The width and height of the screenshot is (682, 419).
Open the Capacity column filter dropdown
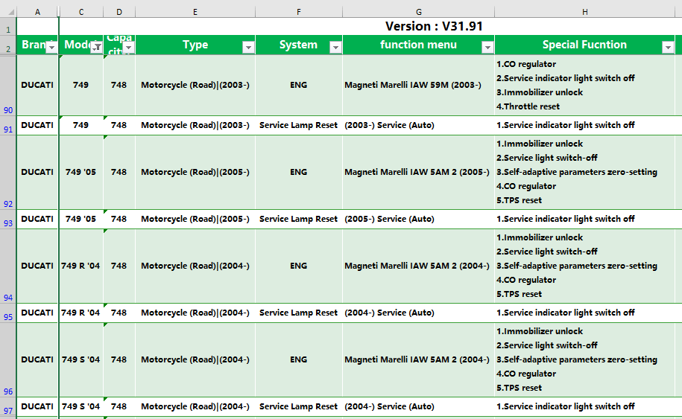(x=129, y=48)
